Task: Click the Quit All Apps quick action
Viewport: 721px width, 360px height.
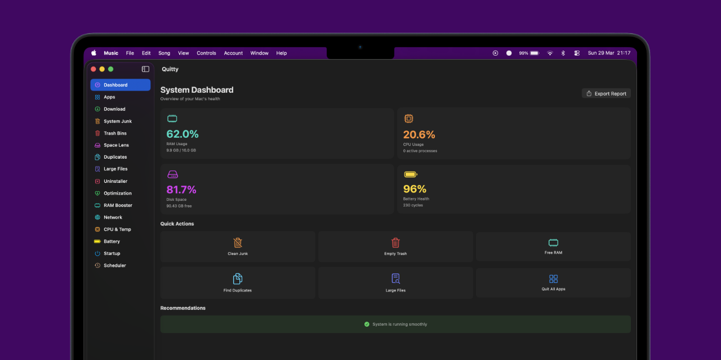Action: pyautogui.click(x=553, y=282)
